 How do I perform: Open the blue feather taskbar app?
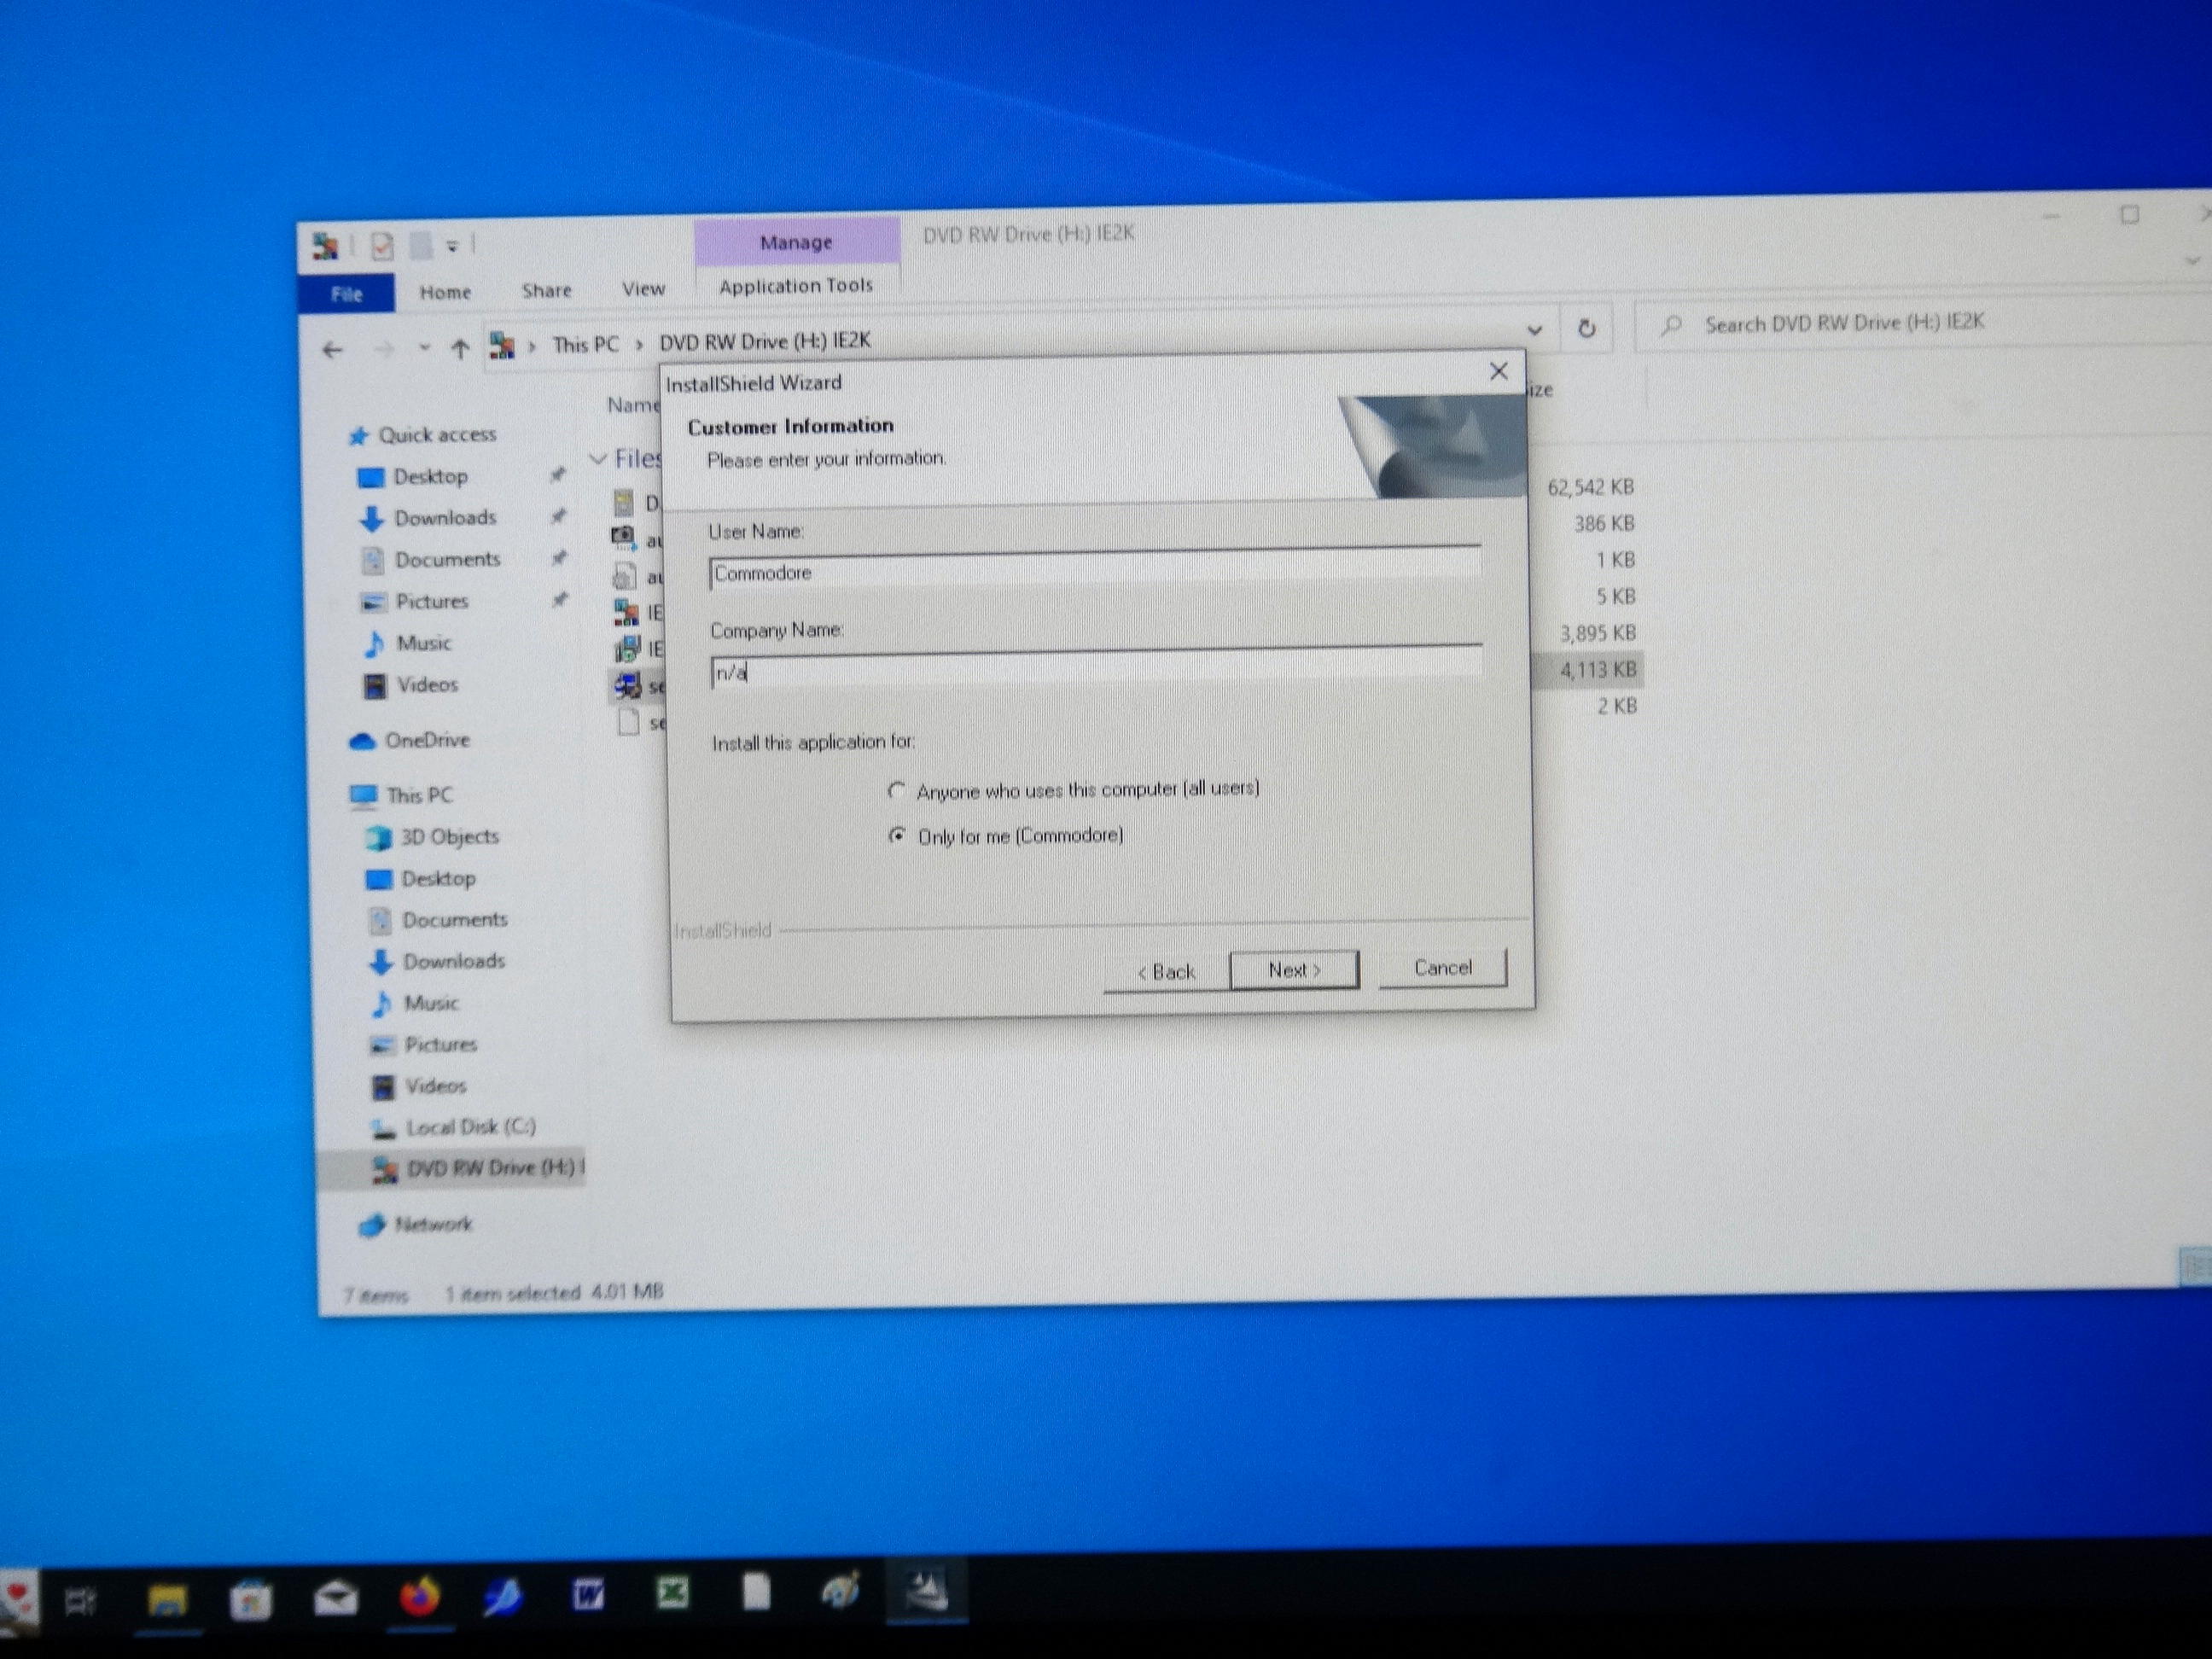coord(503,1596)
